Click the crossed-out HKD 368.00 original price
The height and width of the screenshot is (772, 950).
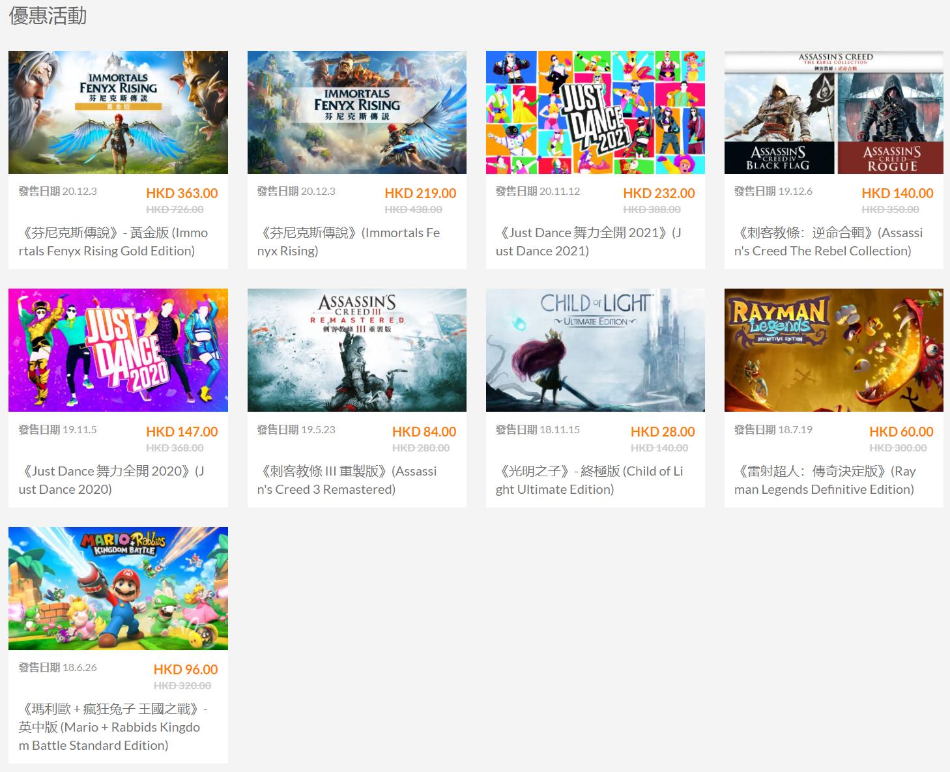click(x=175, y=448)
